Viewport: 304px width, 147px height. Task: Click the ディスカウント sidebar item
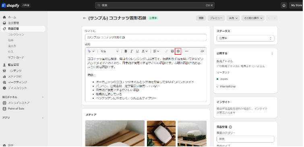click(x=17, y=88)
